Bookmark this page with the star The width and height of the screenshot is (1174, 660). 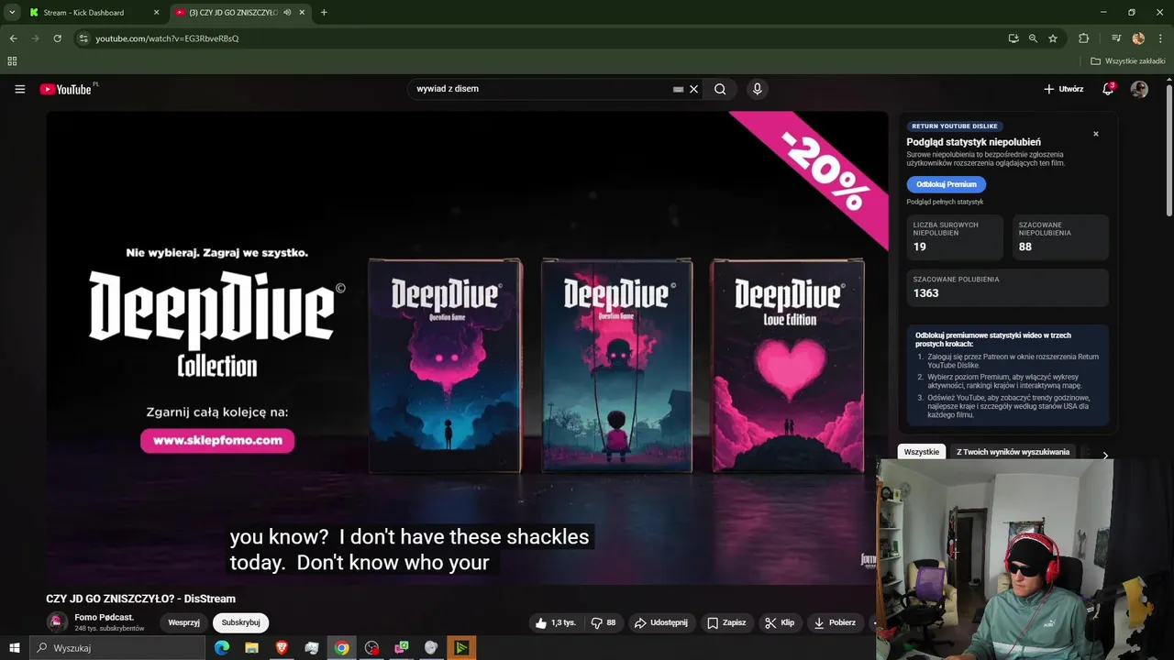point(1053,38)
